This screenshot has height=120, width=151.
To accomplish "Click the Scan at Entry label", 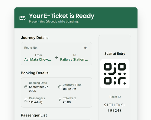I will 115,54.
